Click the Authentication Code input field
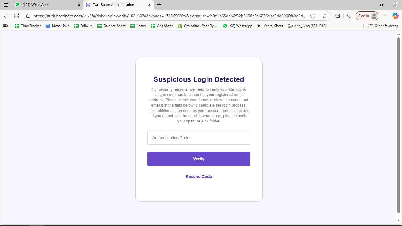Viewport: 402px width, 226px height. (x=199, y=138)
